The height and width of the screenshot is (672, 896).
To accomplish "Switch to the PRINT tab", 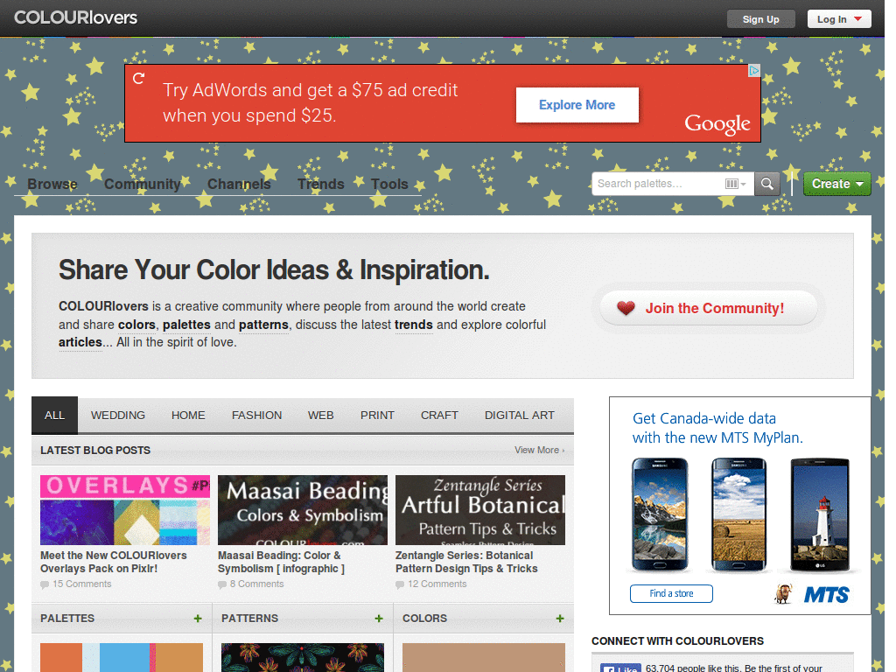I will click(x=377, y=416).
